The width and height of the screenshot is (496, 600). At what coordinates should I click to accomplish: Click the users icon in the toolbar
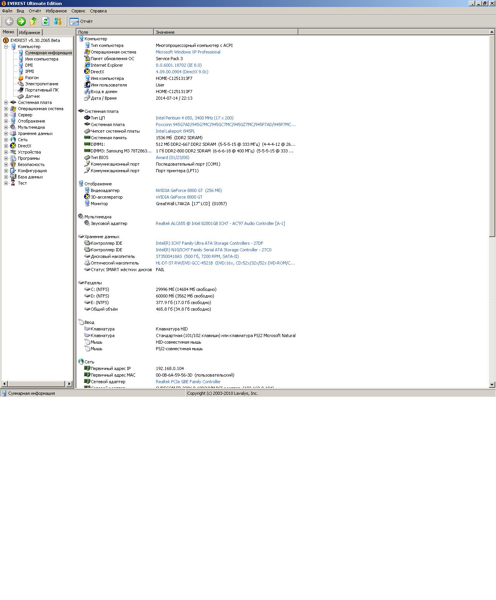click(x=58, y=22)
